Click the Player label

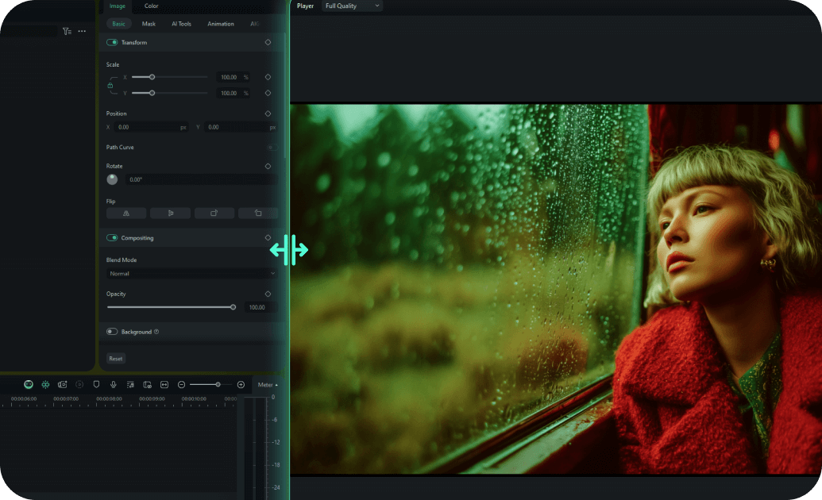point(305,6)
